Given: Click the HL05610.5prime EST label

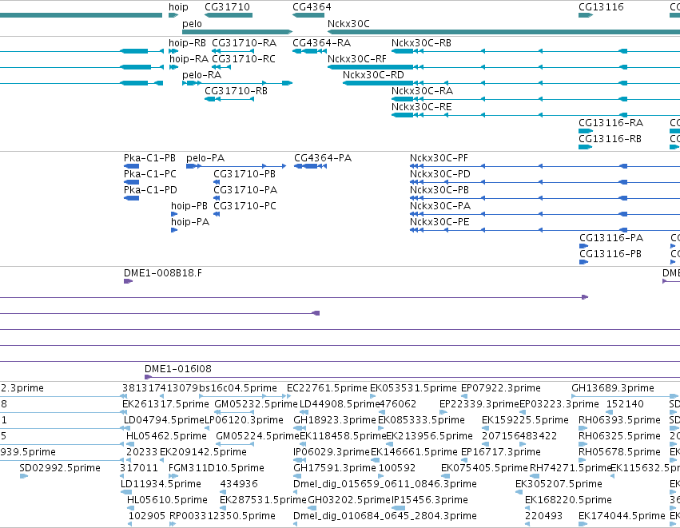Looking at the screenshot, I should (x=167, y=500).
